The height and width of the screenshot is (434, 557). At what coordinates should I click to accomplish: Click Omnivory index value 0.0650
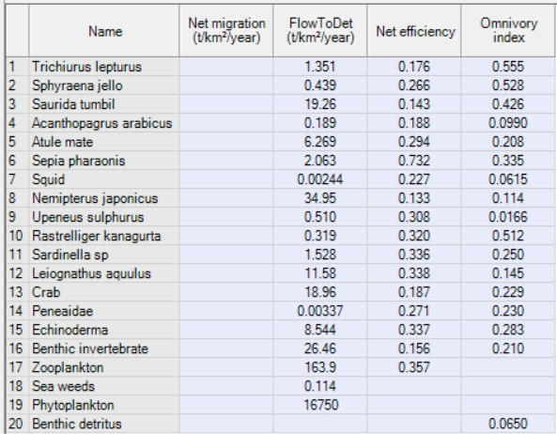(x=508, y=424)
